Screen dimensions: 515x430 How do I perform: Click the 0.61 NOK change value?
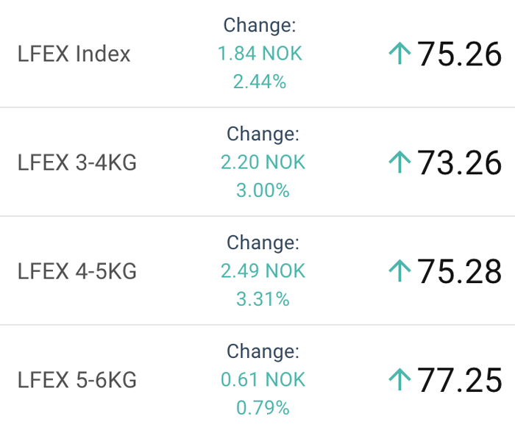click(x=263, y=380)
